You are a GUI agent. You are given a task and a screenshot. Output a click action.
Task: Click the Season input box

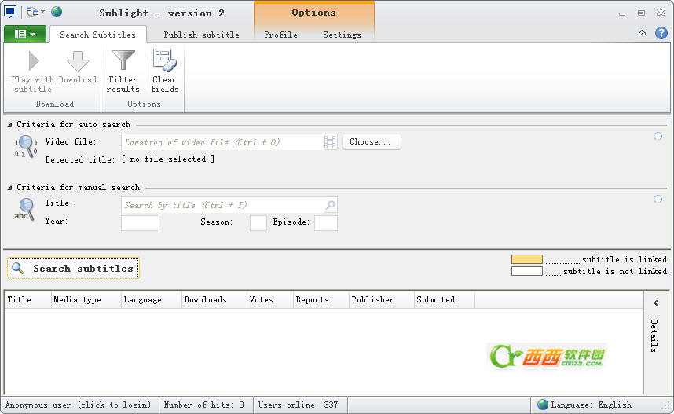coord(258,223)
